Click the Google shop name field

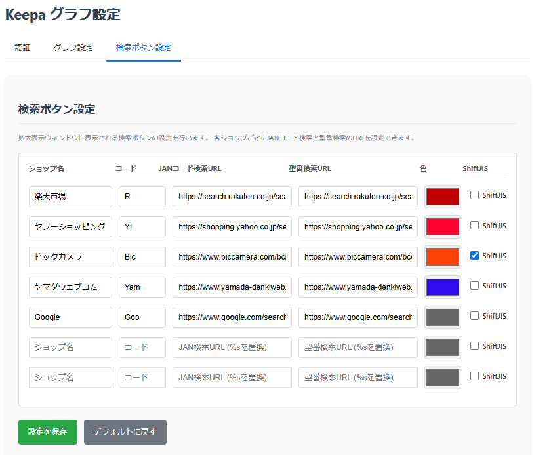(x=70, y=317)
